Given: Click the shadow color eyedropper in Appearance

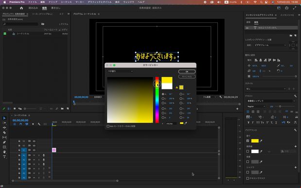Looking at the screenshot, I should [261, 172].
